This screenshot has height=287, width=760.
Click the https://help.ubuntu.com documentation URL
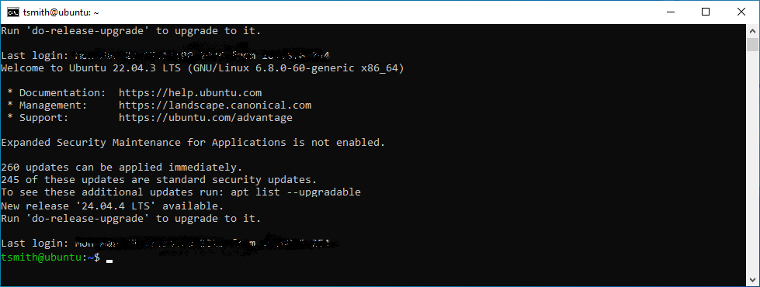[x=190, y=92]
